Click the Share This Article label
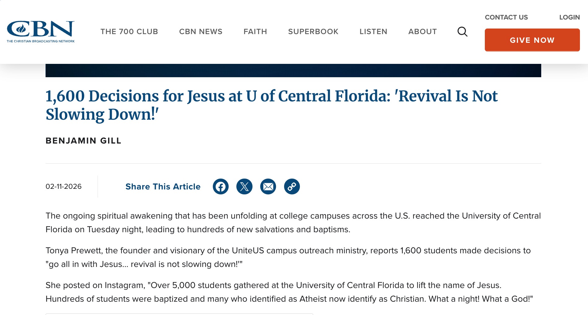The image size is (588, 315). [x=163, y=187]
